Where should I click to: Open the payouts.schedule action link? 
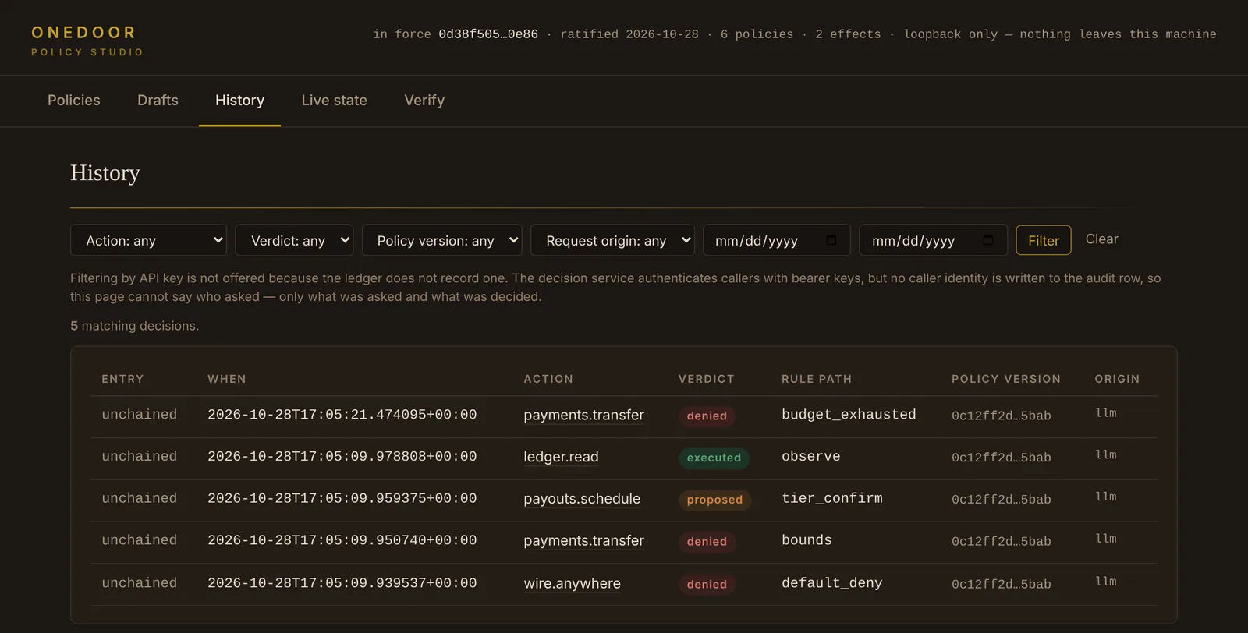pyautogui.click(x=582, y=500)
